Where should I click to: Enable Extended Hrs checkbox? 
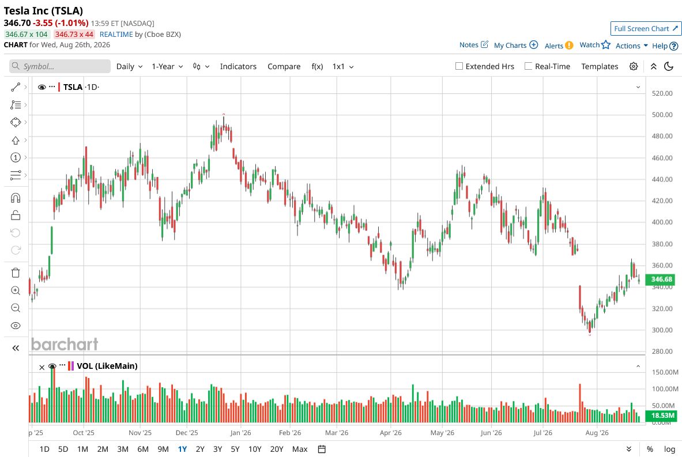point(459,66)
